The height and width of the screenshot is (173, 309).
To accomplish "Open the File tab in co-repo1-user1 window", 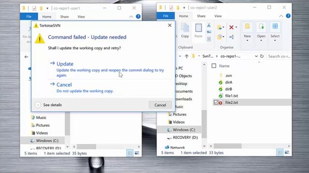I will tap(29, 17).
